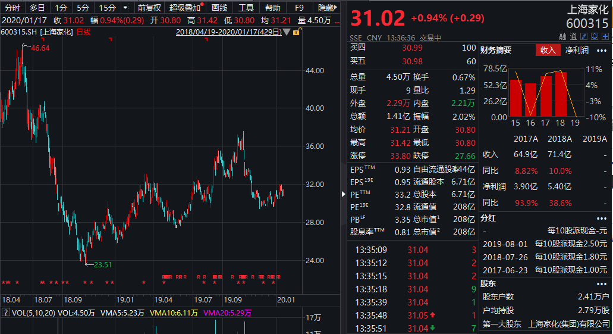Click the 2017A net profit 3.90亿

[526, 186]
